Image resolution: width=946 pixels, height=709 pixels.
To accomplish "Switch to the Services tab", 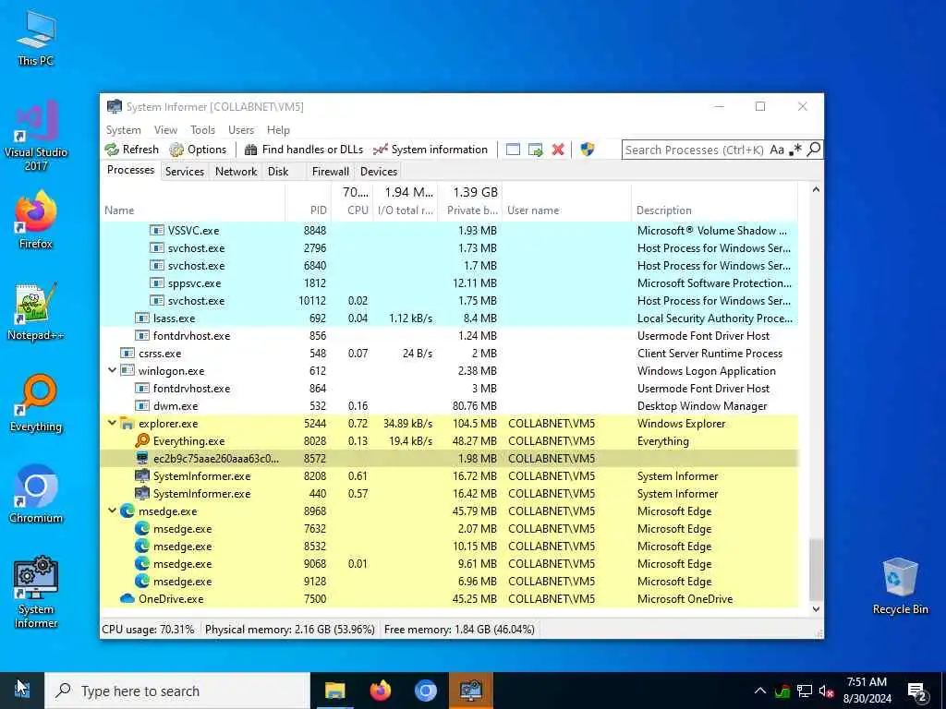I will coord(185,171).
